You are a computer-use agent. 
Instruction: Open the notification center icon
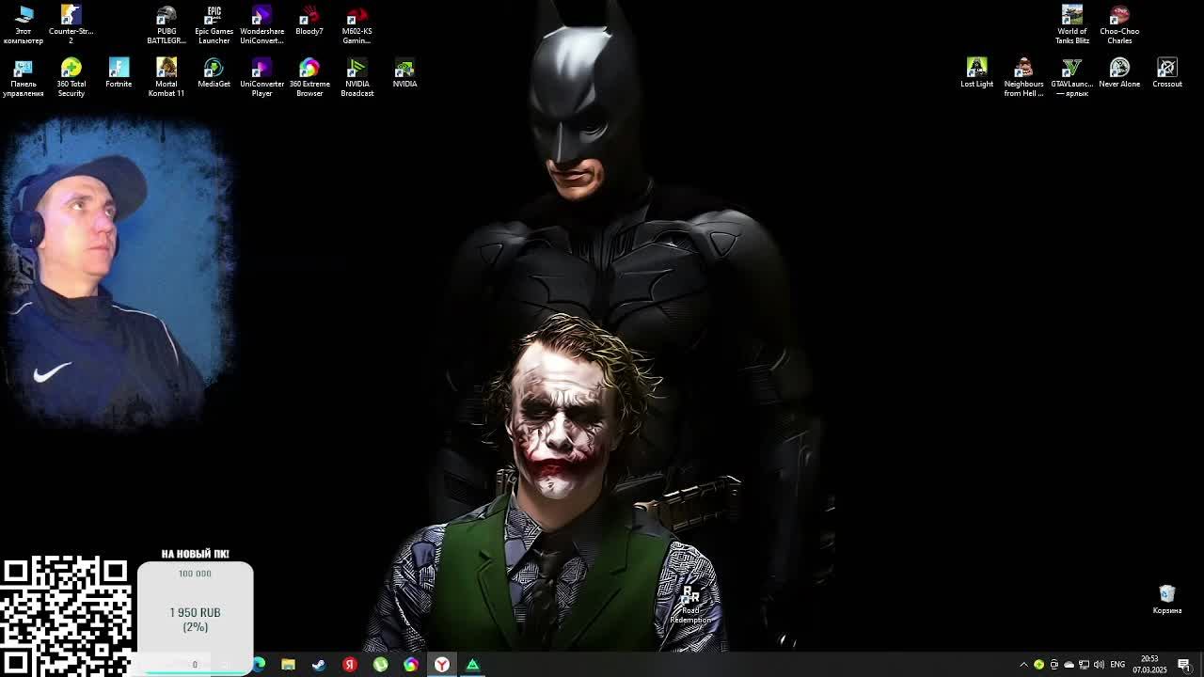click(x=1184, y=665)
